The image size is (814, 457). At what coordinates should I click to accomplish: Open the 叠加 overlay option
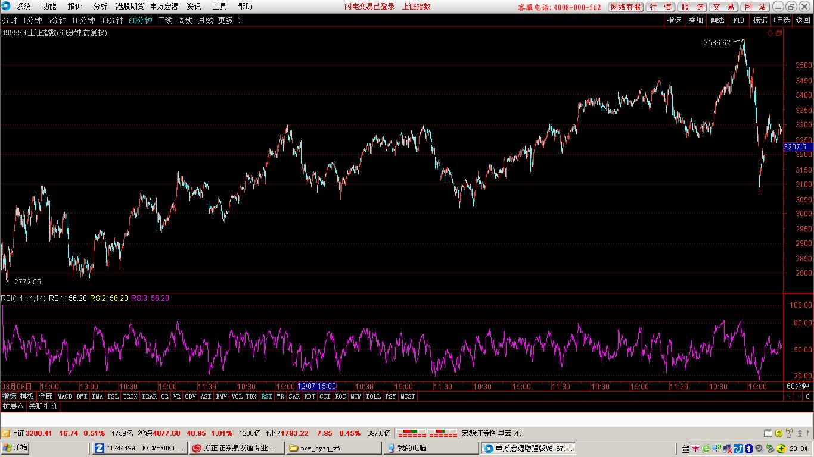[x=696, y=20]
